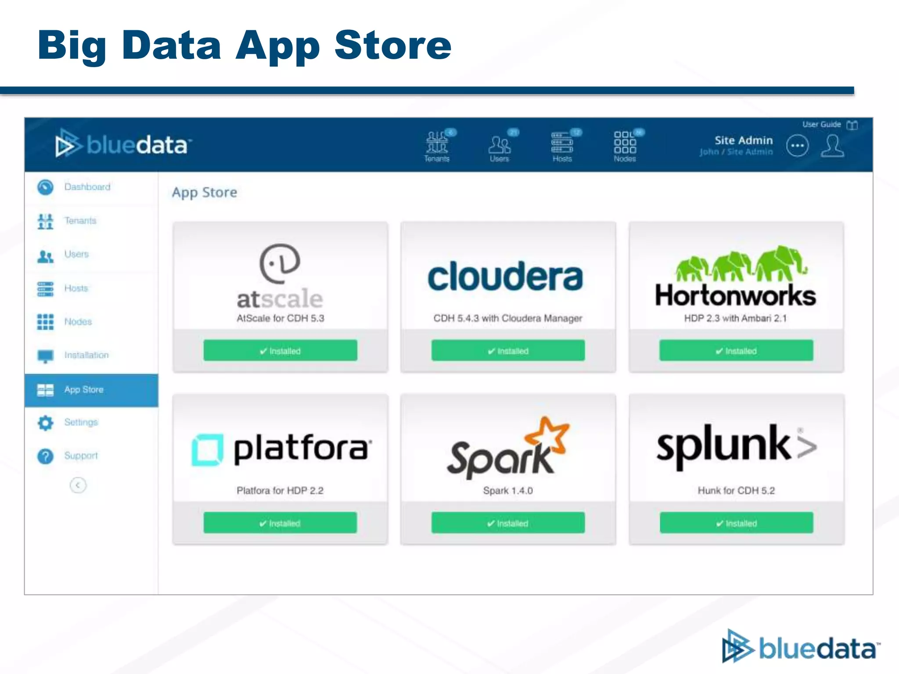Image resolution: width=899 pixels, height=674 pixels.
Task: Click 'AtScale for CDH 5.3' text
Action: [280, 318]
